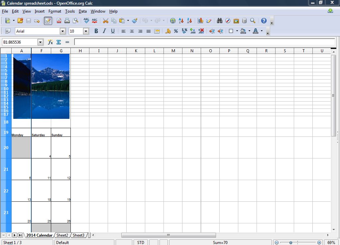
Task: Open the Find & Replace dialog
Action: (x=219, y=21)
